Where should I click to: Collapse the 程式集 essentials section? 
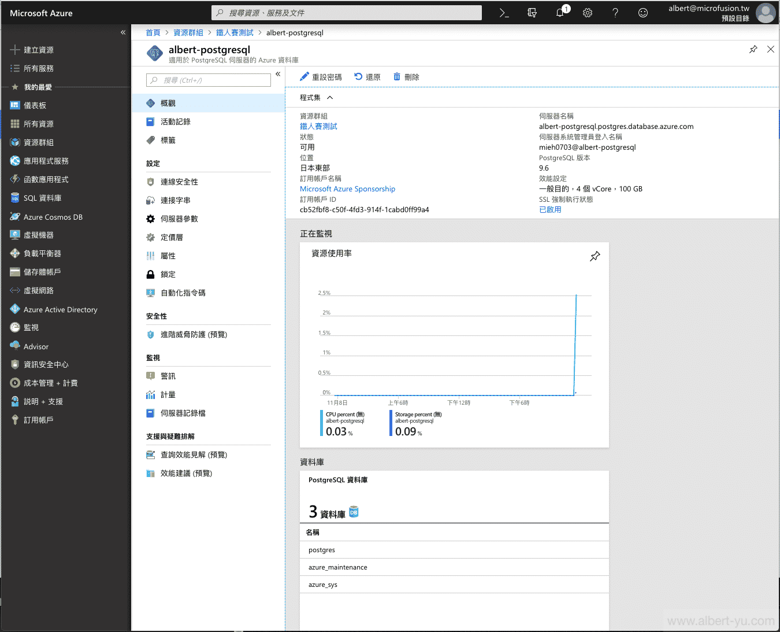[330, 98]
